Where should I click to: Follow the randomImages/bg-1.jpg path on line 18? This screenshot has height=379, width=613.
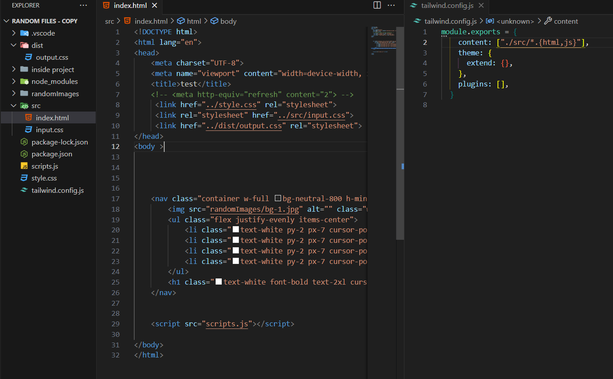point(254,209)
